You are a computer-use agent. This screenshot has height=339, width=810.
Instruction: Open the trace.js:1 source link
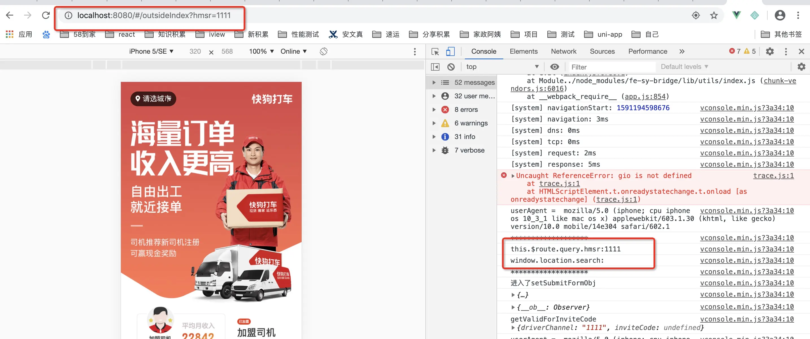coord(773,175)
